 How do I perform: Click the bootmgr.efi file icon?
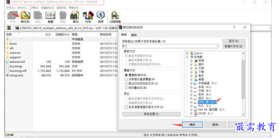point(7,71)
